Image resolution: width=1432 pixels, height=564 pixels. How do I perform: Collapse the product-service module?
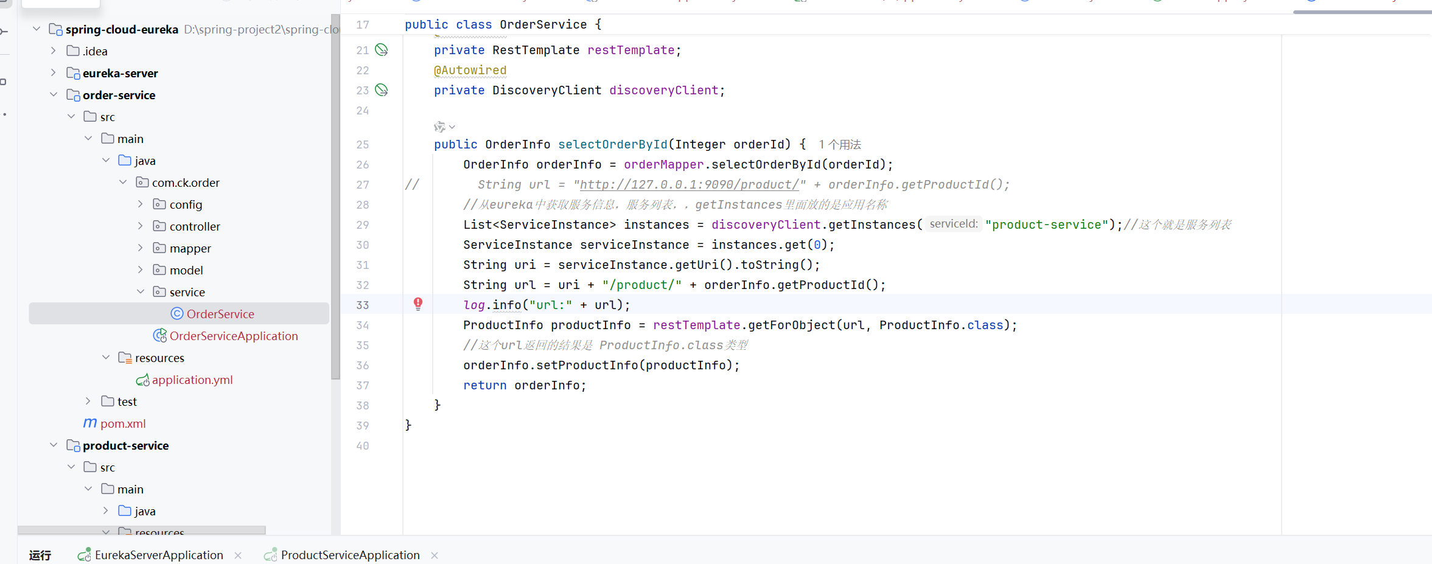tap(54, 445)
